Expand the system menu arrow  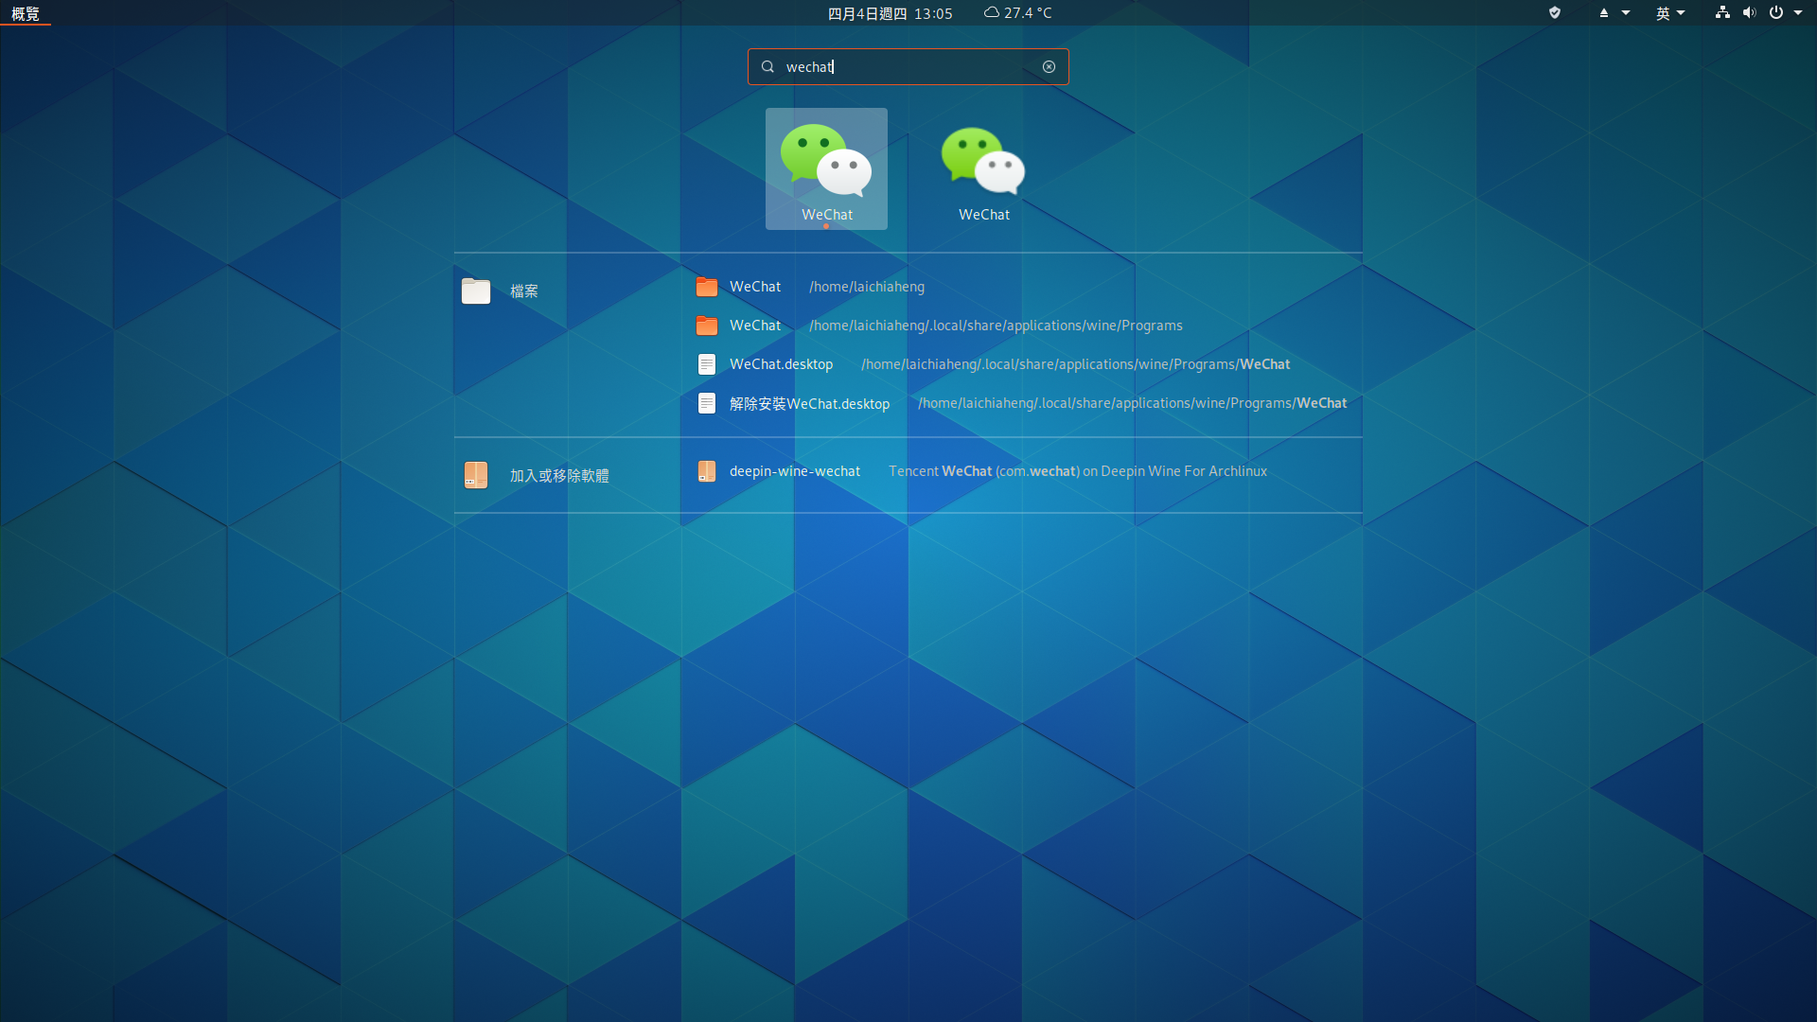[x=1798, y=13]
